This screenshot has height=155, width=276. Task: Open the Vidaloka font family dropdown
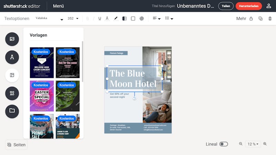[49, 19]
